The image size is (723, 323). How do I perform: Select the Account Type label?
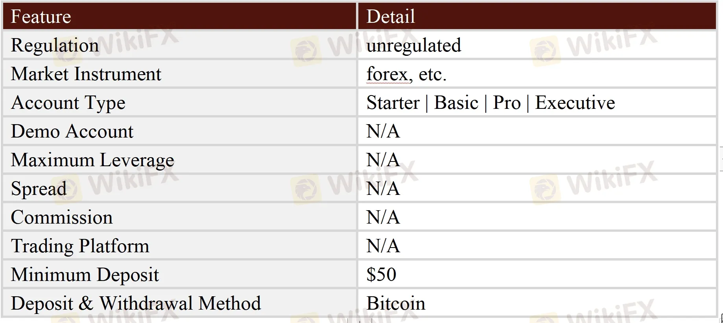point(68,103)
